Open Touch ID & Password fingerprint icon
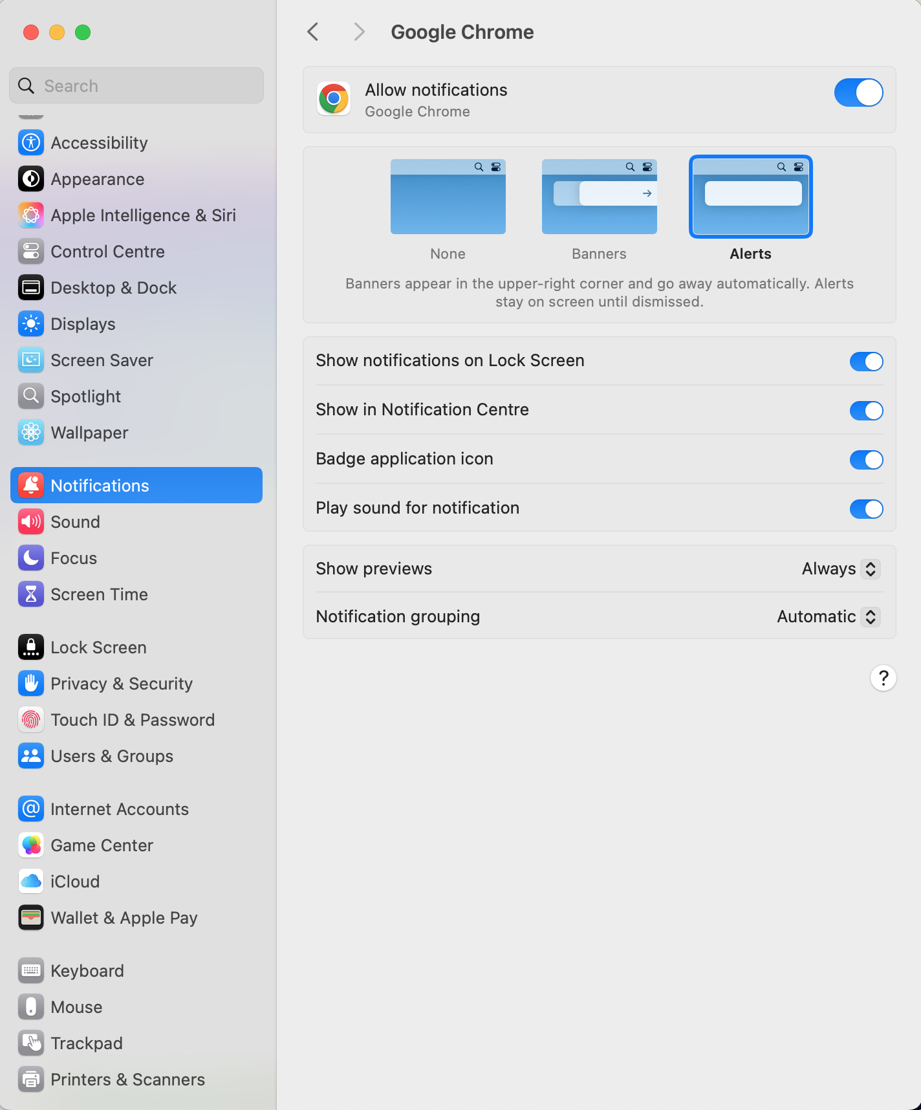The height and width of the screenshot is (1110, 921). click(x=31, y=720)
